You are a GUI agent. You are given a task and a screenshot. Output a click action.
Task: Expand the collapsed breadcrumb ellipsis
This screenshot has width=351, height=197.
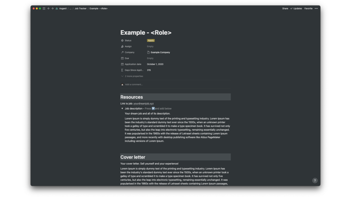point(70,8)
